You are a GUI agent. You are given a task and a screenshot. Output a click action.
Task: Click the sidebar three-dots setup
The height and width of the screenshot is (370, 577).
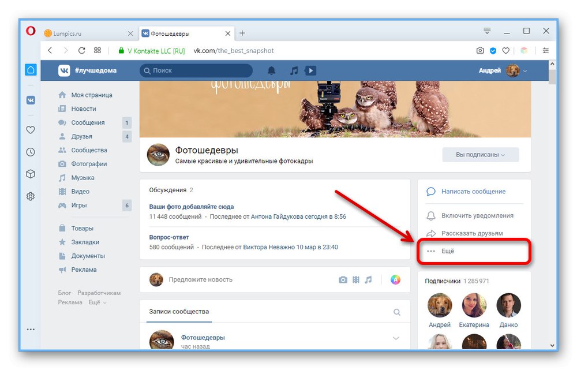click(31, 330)
